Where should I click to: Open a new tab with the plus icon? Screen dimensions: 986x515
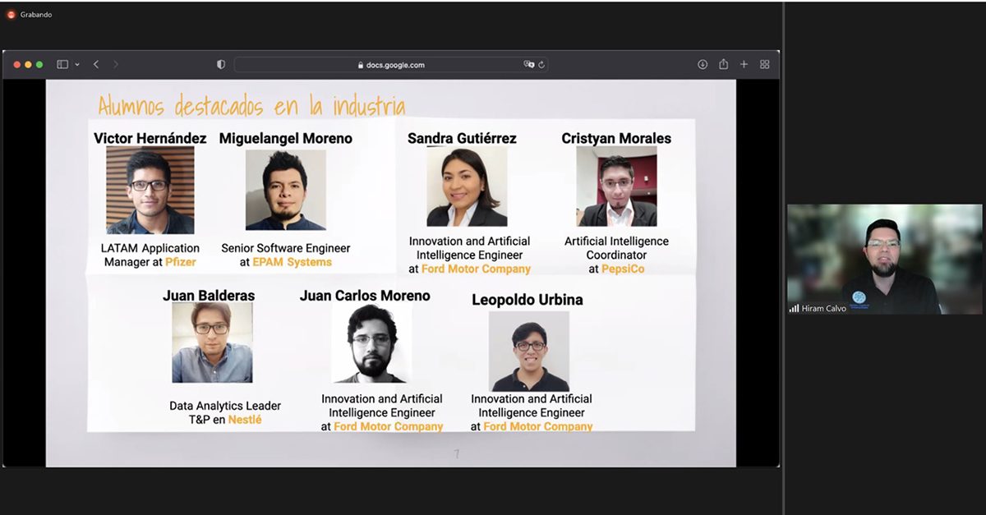(744, 64)
